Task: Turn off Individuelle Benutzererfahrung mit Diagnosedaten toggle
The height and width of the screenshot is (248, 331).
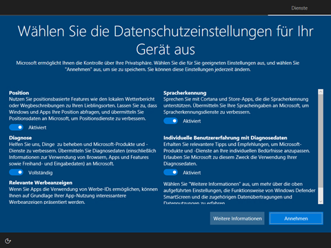Action: (x=170, y=172)
